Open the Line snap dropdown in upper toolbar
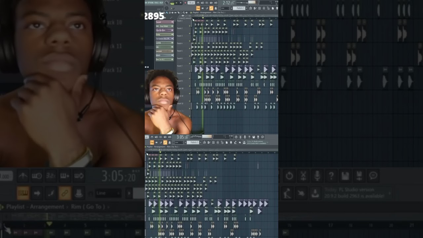 tap(225, 8)
